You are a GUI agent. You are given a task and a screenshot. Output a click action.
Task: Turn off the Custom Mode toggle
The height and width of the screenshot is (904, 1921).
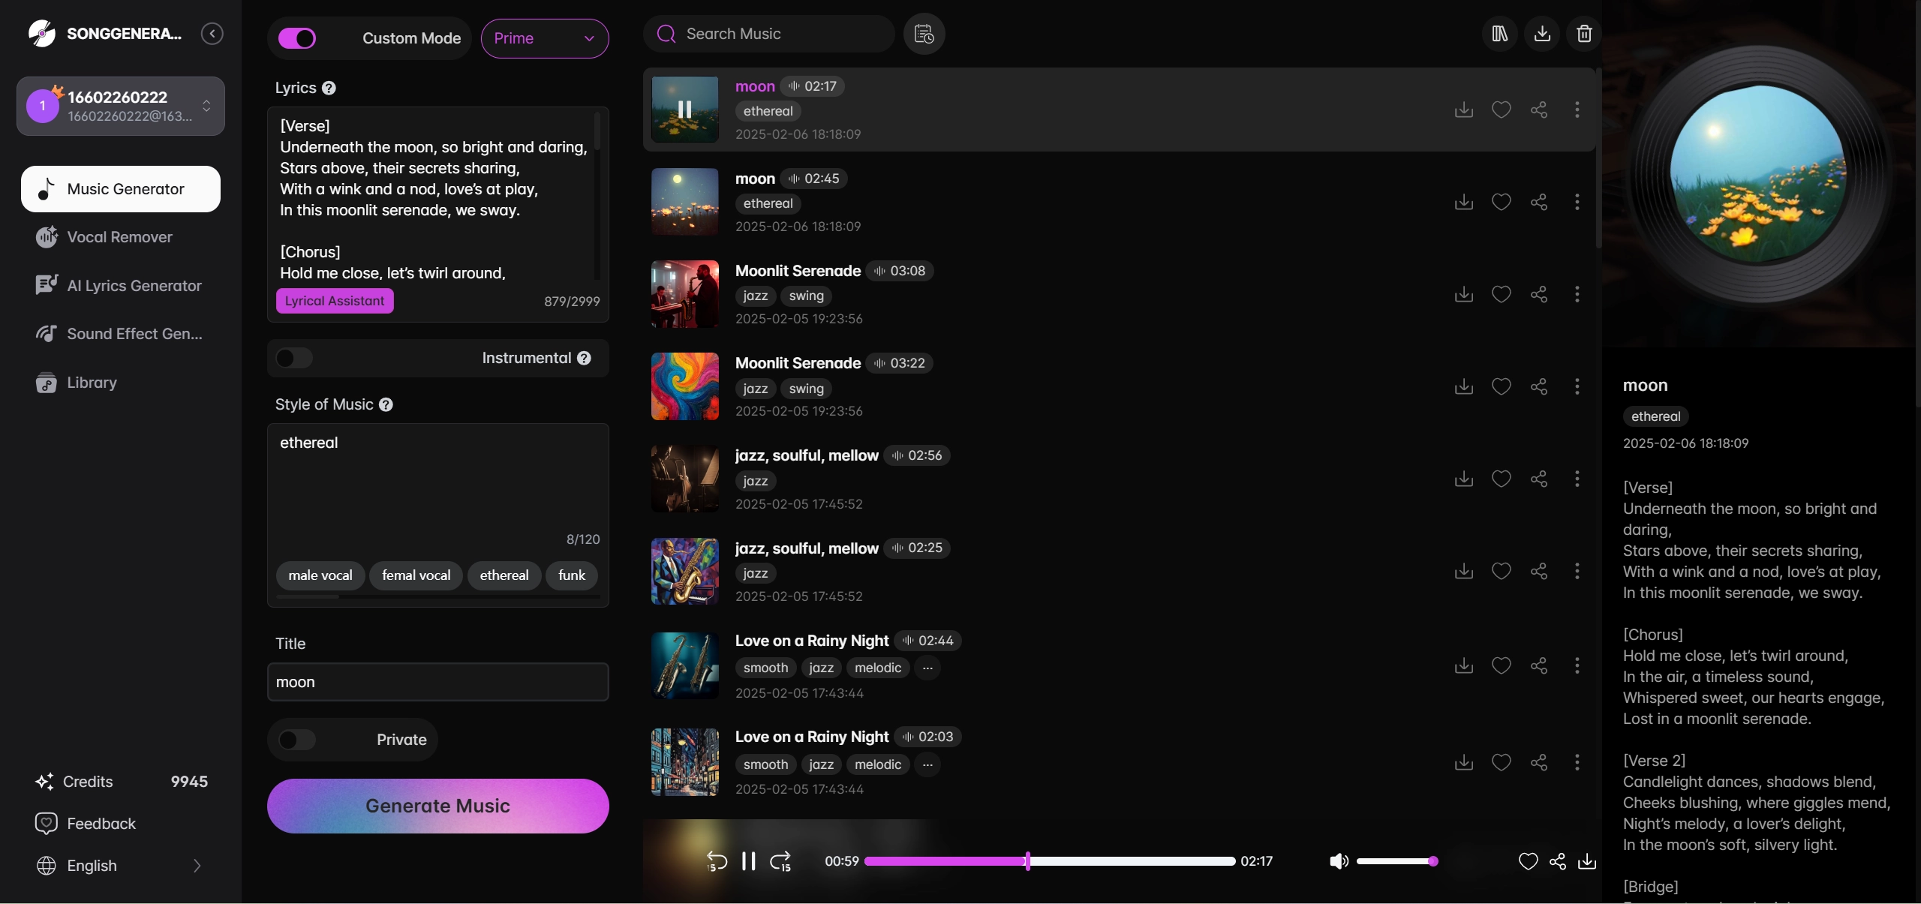(298, 38)
